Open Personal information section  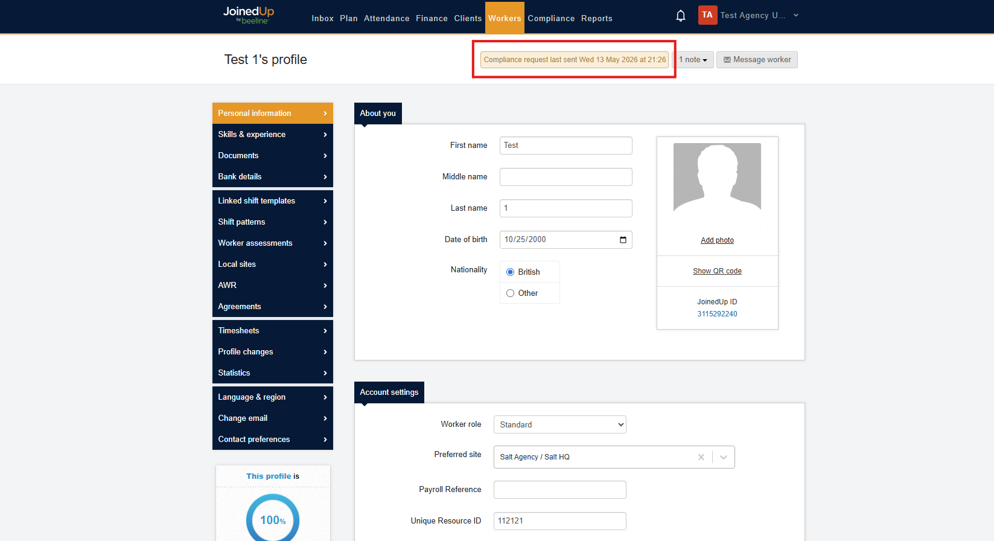273,114
